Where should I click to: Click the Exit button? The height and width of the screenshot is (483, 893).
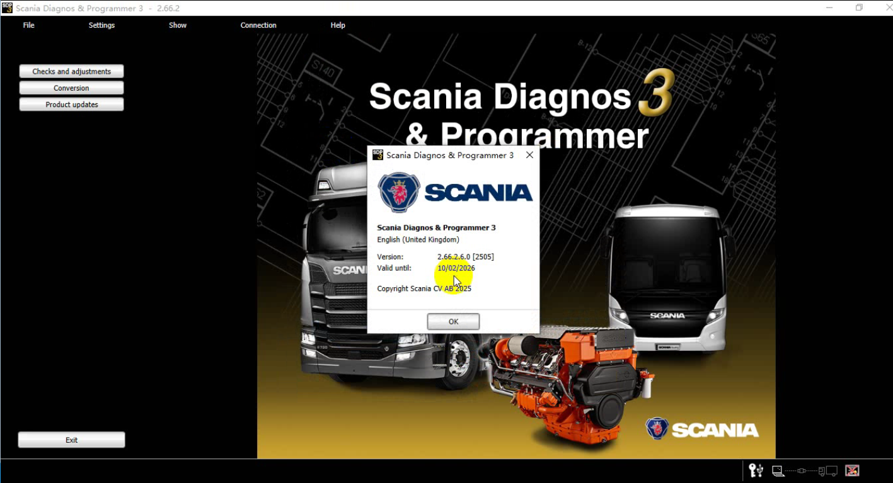coord(71,440)
